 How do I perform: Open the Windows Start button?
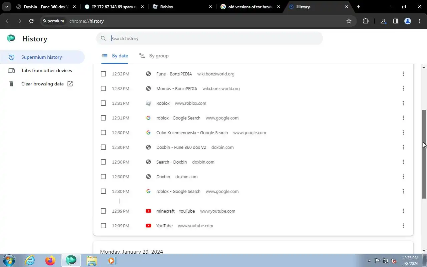point(9,260)
